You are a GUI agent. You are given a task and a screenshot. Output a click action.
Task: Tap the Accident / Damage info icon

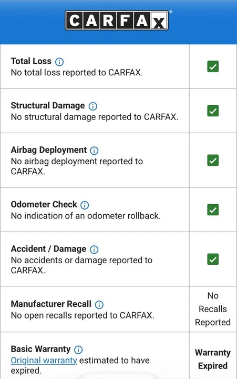click(94, 250)
